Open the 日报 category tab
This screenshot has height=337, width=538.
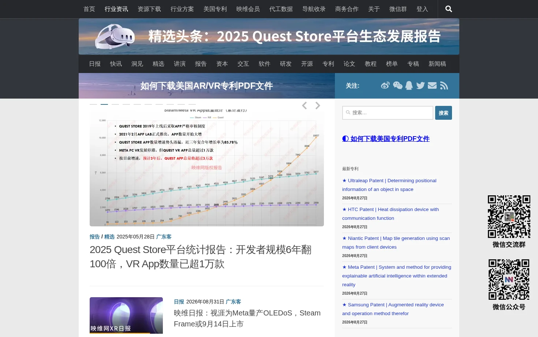coord(95,64)
